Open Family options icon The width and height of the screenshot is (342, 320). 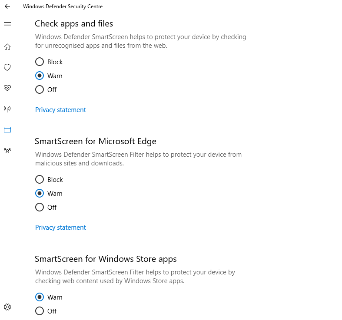coord(7,151)
